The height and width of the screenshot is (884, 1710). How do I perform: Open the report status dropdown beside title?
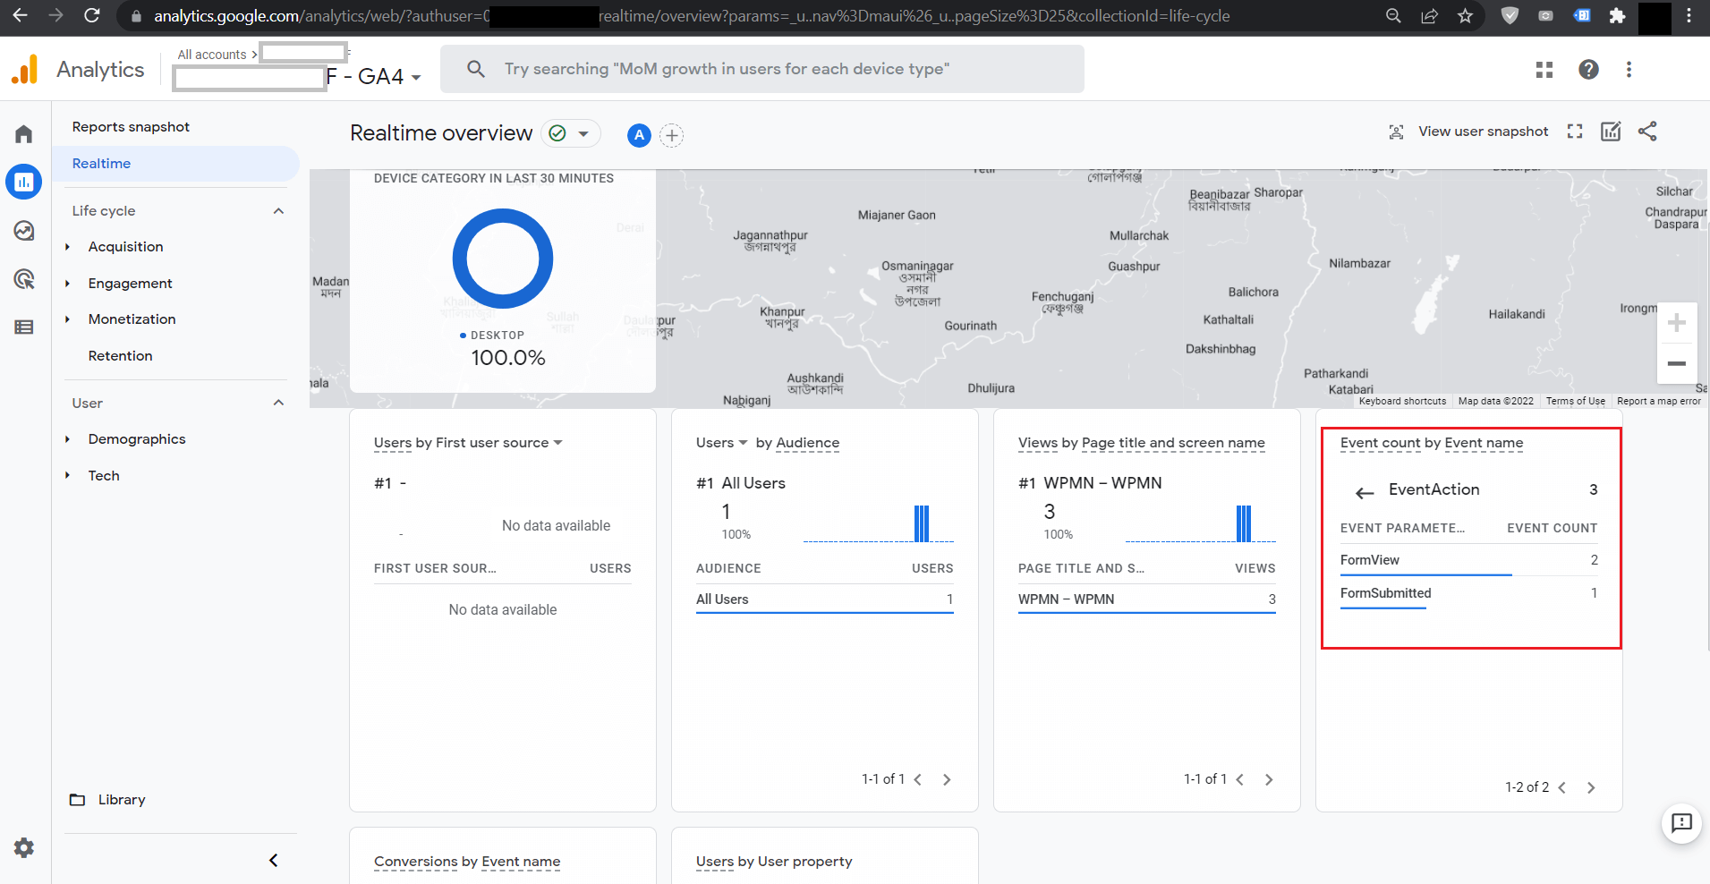click(x=583, y=134)
